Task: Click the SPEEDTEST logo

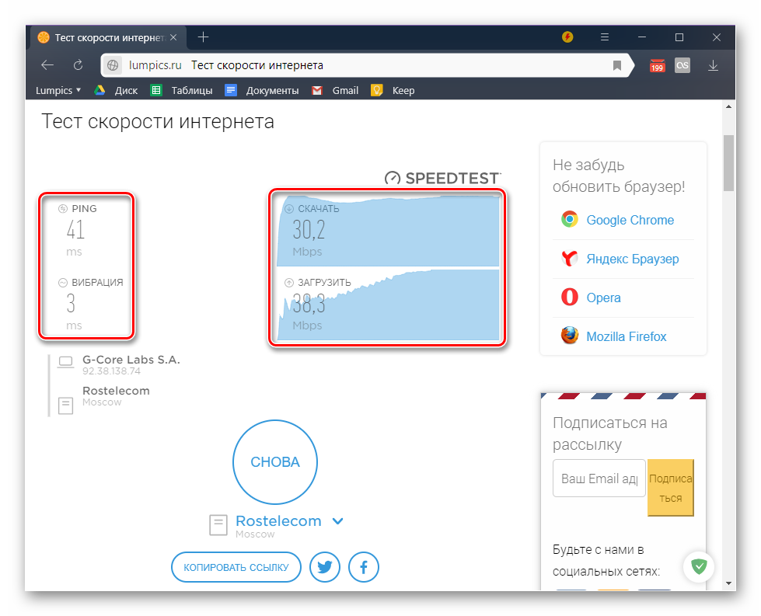Action: 442,179
